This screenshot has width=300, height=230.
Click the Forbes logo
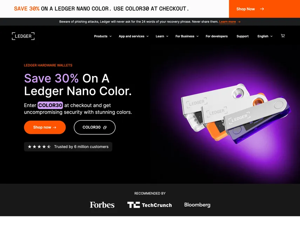[x=102, y=205]
